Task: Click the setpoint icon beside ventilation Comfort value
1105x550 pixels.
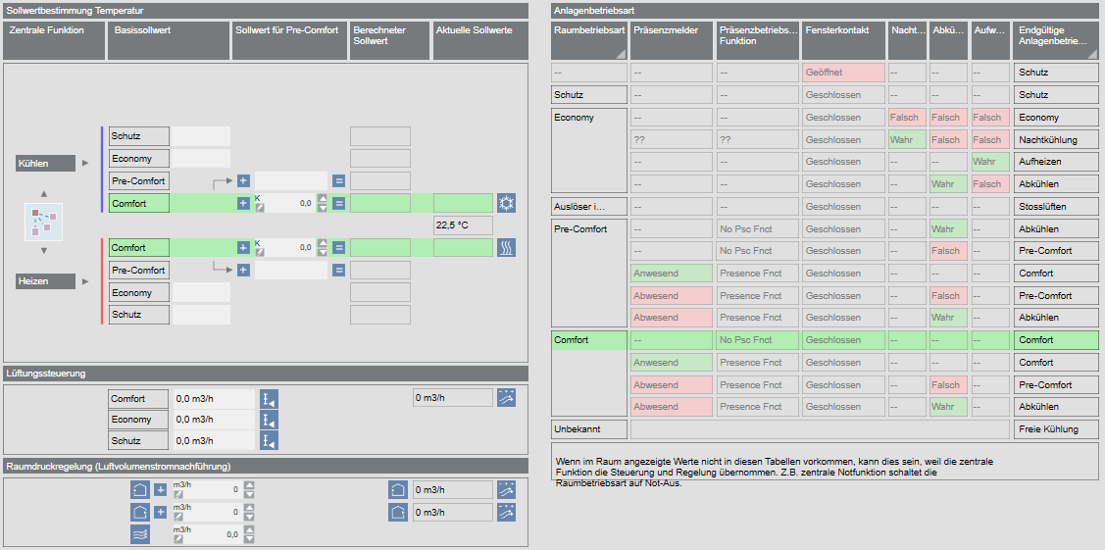Action: (269, 399)
